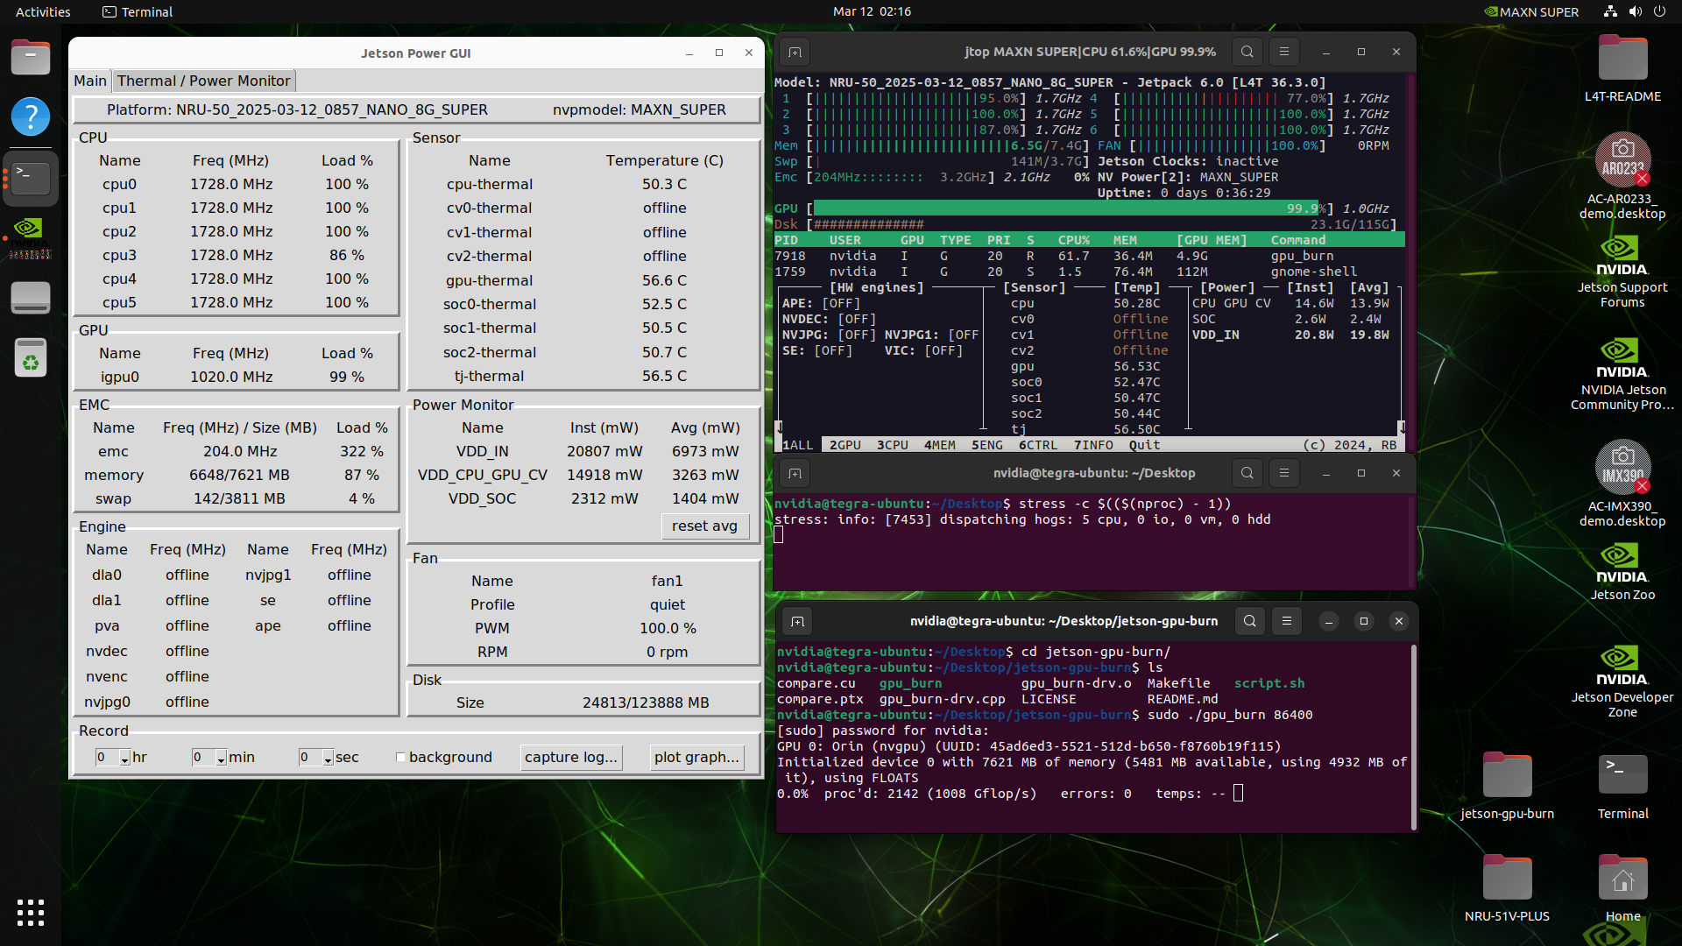Open Show Applications grid in the dock

(x=31, y=913)
